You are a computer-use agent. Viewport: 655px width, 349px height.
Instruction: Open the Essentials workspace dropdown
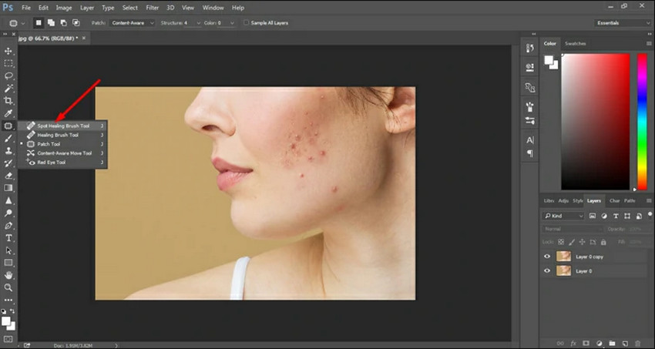pos(622,23)
